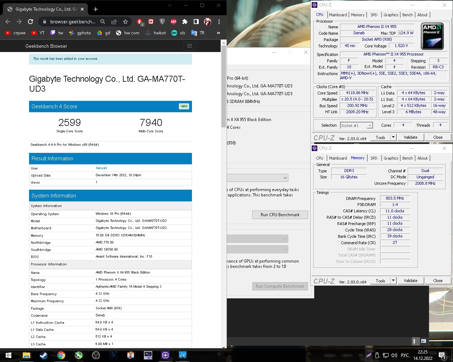The width and height of the screenshot is (453, 362).
Task: Open the AdBlock Plus ABP extension
Action: coord(174,22)
